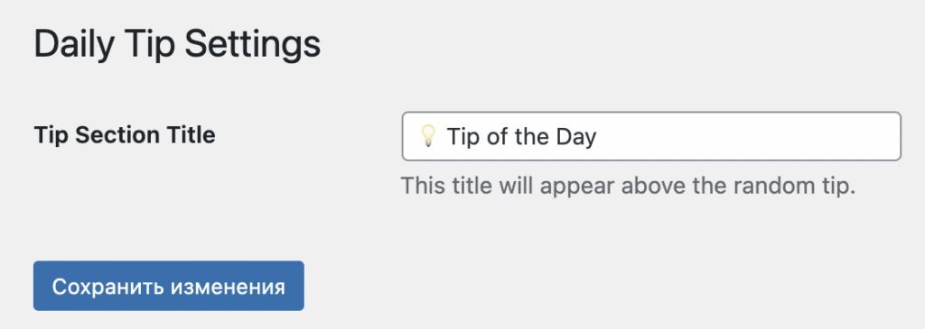Click the word the inside the title field
Image resolution: width=925 pixels, height=329 pixels.
[x=532, y=136]
